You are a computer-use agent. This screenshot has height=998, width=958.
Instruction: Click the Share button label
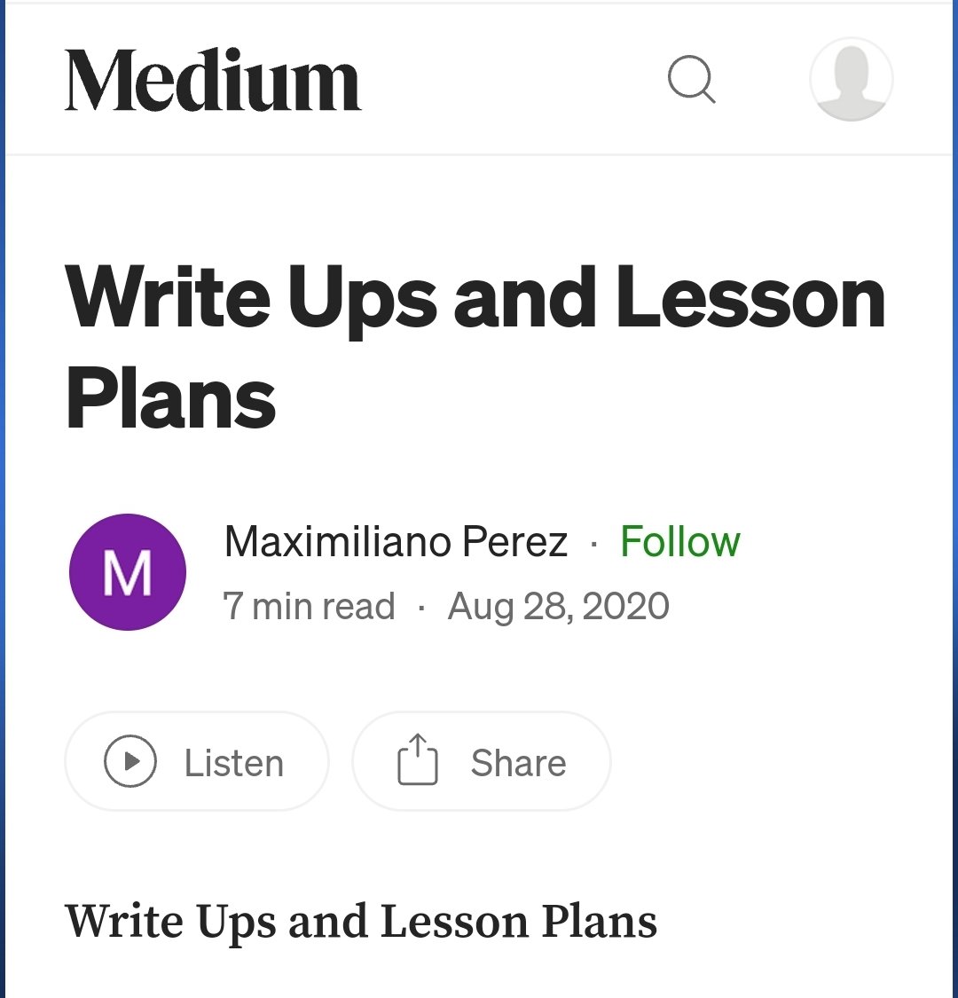(x=518, y=763)
